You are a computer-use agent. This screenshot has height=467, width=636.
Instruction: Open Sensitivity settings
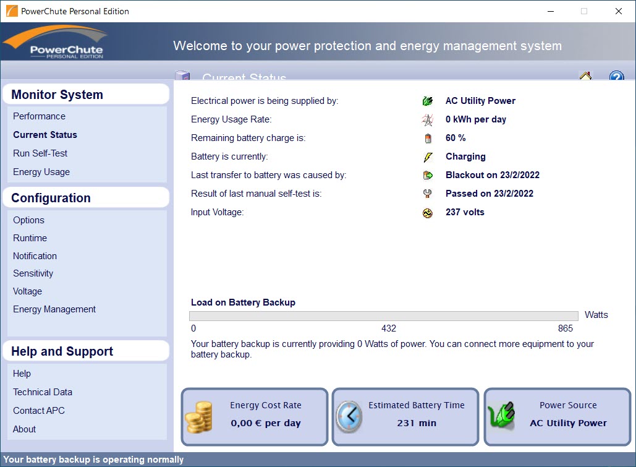coord(33,273)
